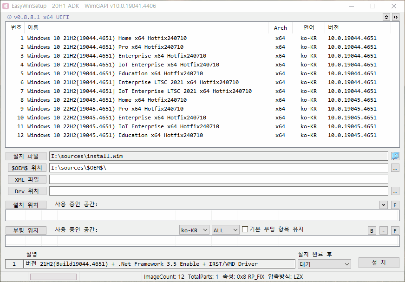
Task: Click the XML 파일 button
Action: 27,179
